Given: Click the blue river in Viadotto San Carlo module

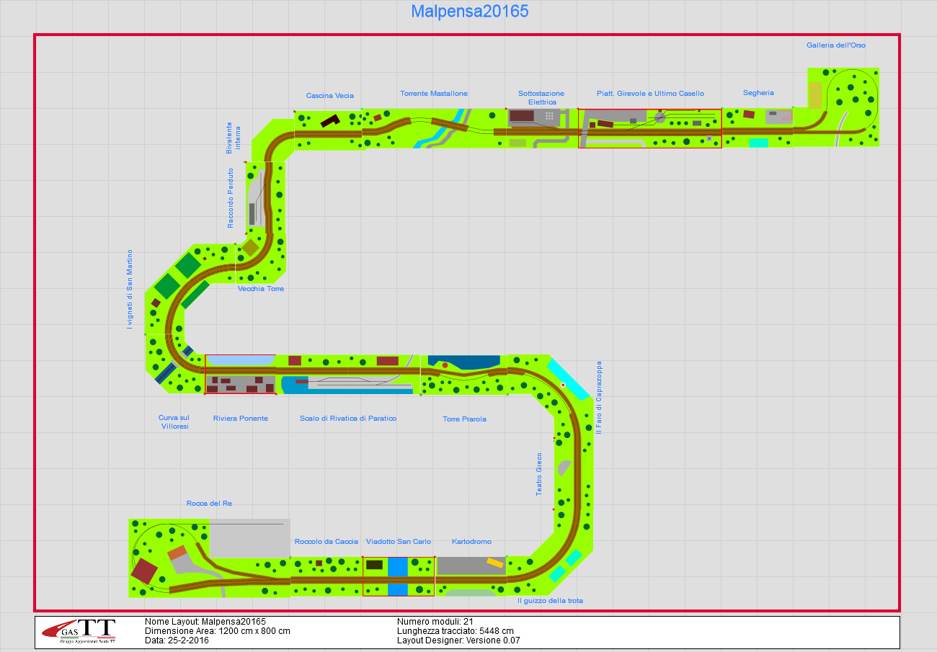Looking at the screenshot, I should tap(398, 576).
